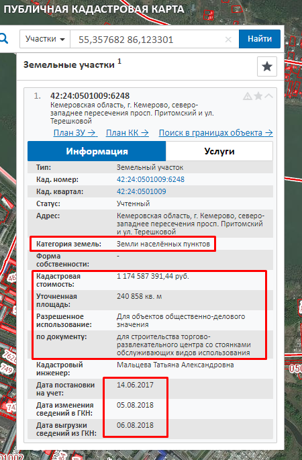Select registration date 14.06.2017
Viewport: 302px width, 460px height.
click(135, 385)
